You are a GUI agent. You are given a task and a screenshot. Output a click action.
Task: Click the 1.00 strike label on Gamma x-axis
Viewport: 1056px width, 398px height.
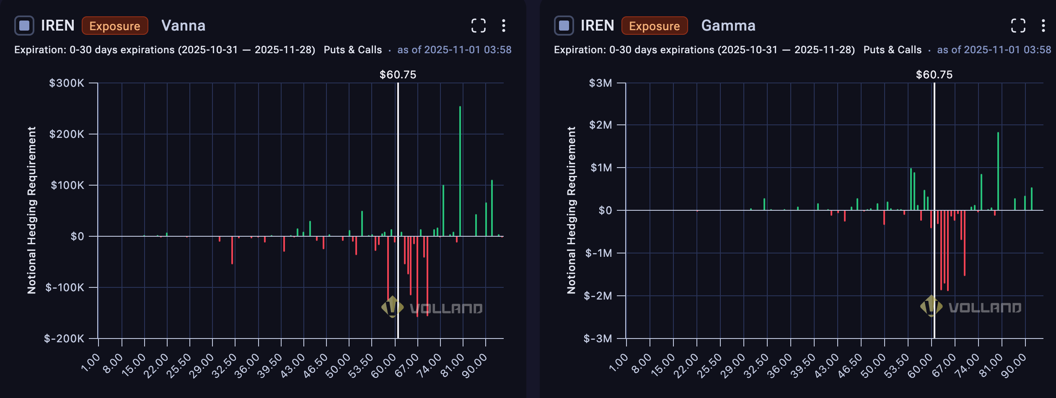tap(619, 362)
